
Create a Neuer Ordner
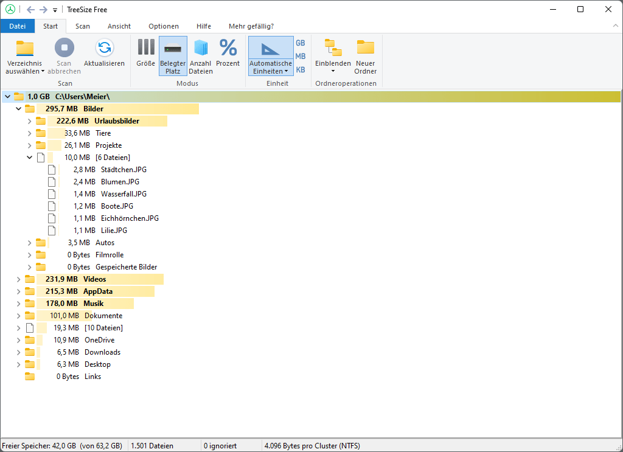pyautogui.click(x=365, y=55)
